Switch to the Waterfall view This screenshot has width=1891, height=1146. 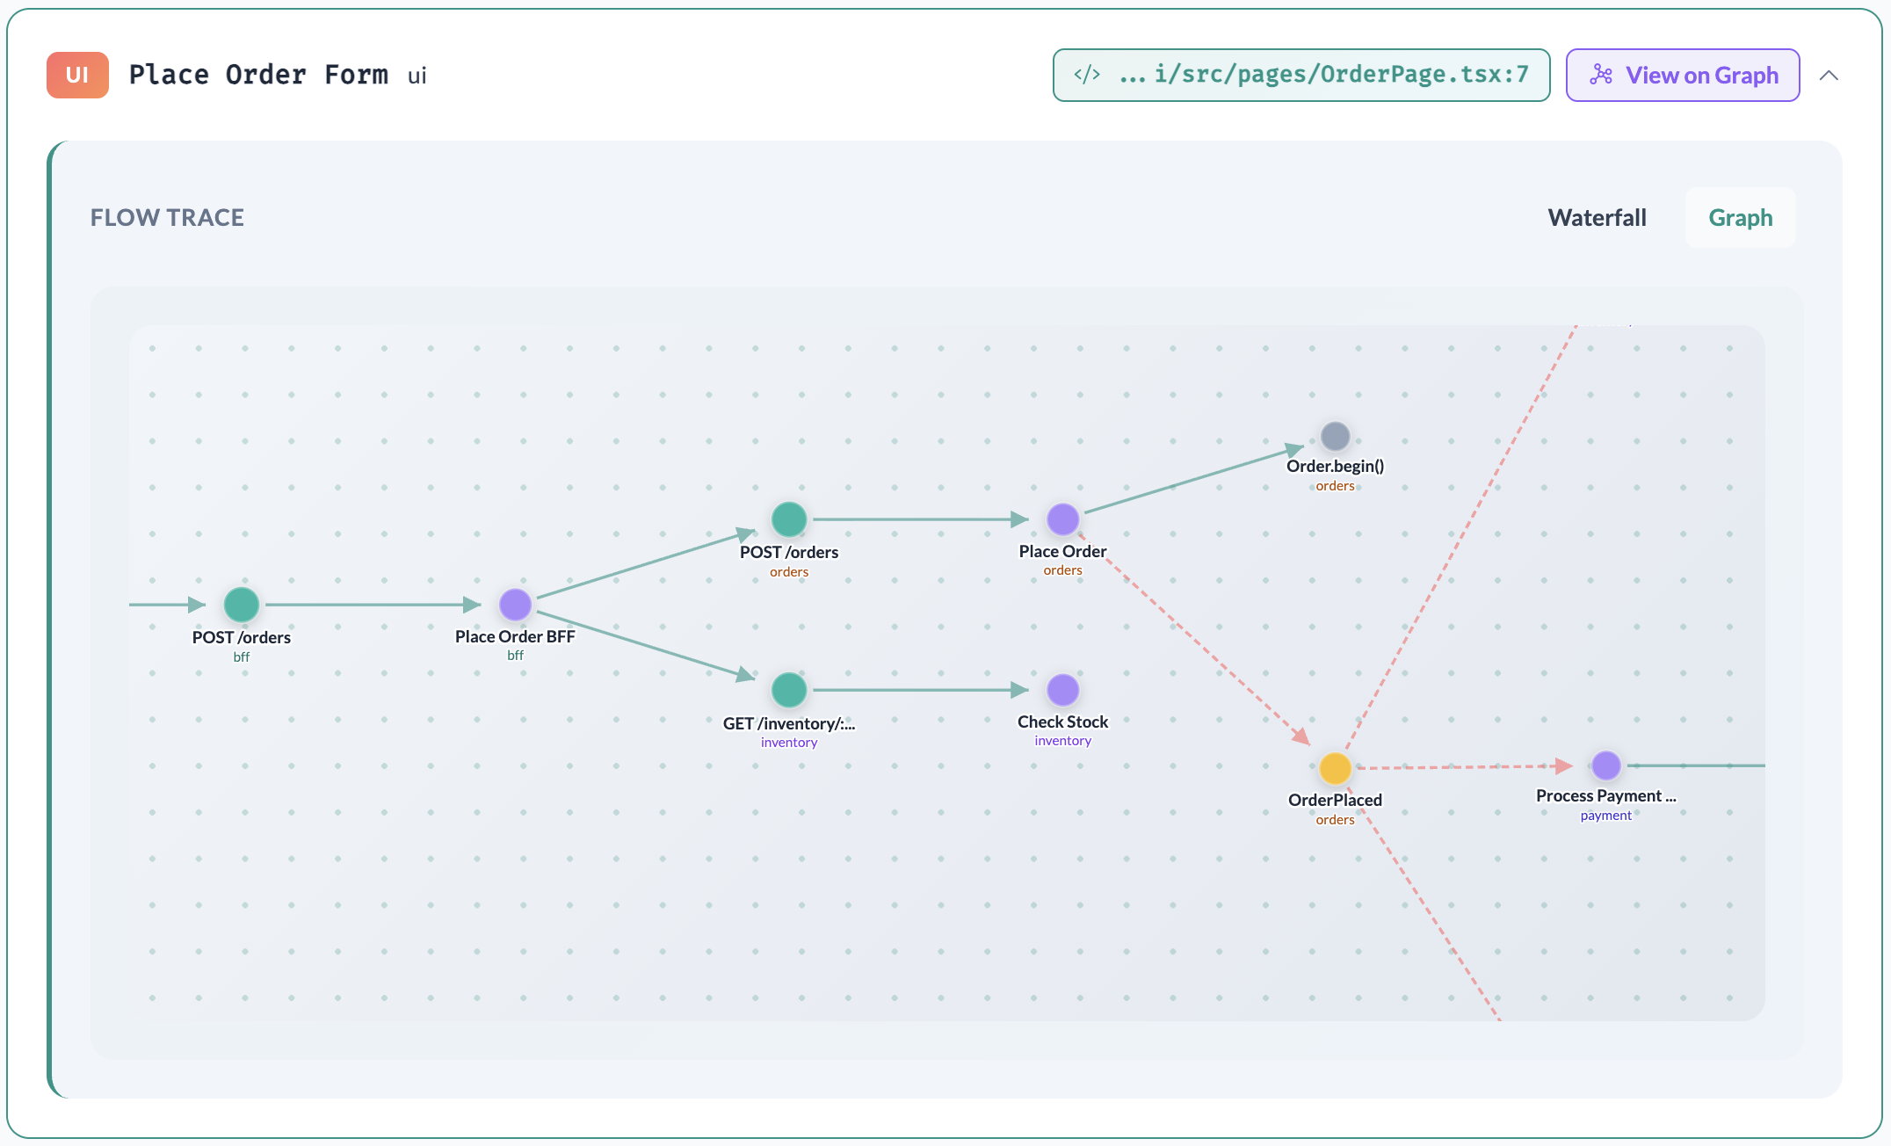(1597, 217)
